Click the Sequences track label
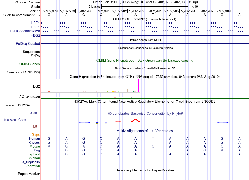 tap(31, 52)
